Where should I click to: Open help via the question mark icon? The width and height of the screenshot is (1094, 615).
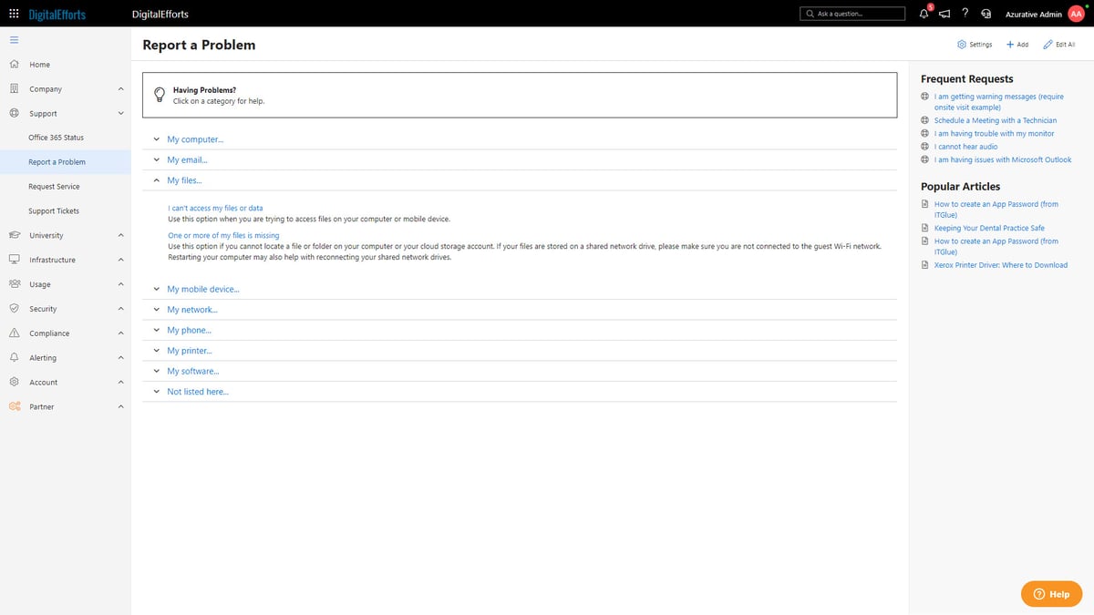point(965,14)
